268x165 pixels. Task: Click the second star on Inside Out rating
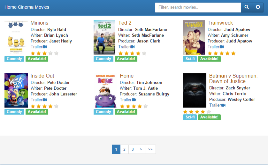[39, 106]
